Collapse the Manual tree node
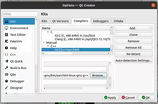 [x=44, y=43]
